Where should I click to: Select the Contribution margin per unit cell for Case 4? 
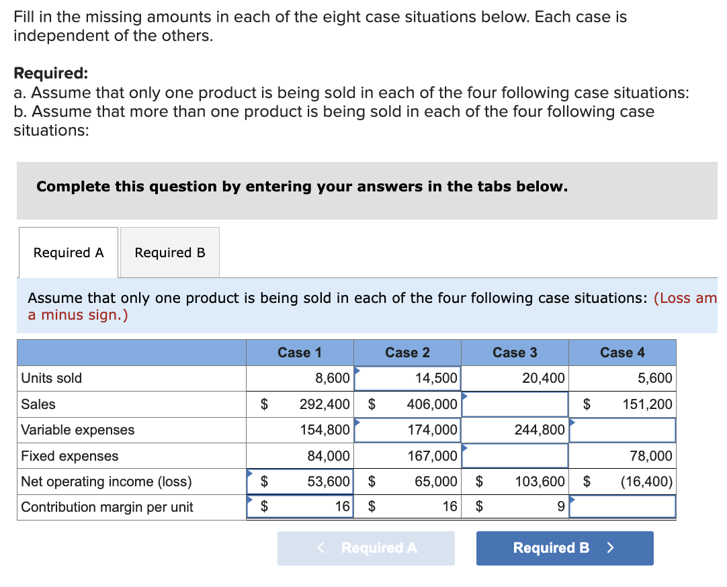pos(622,507)
